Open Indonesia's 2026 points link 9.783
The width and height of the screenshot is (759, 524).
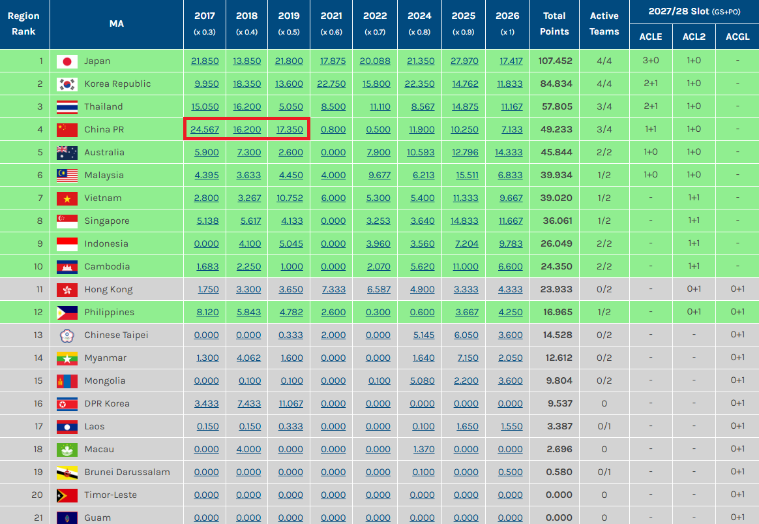coord(511,243)
